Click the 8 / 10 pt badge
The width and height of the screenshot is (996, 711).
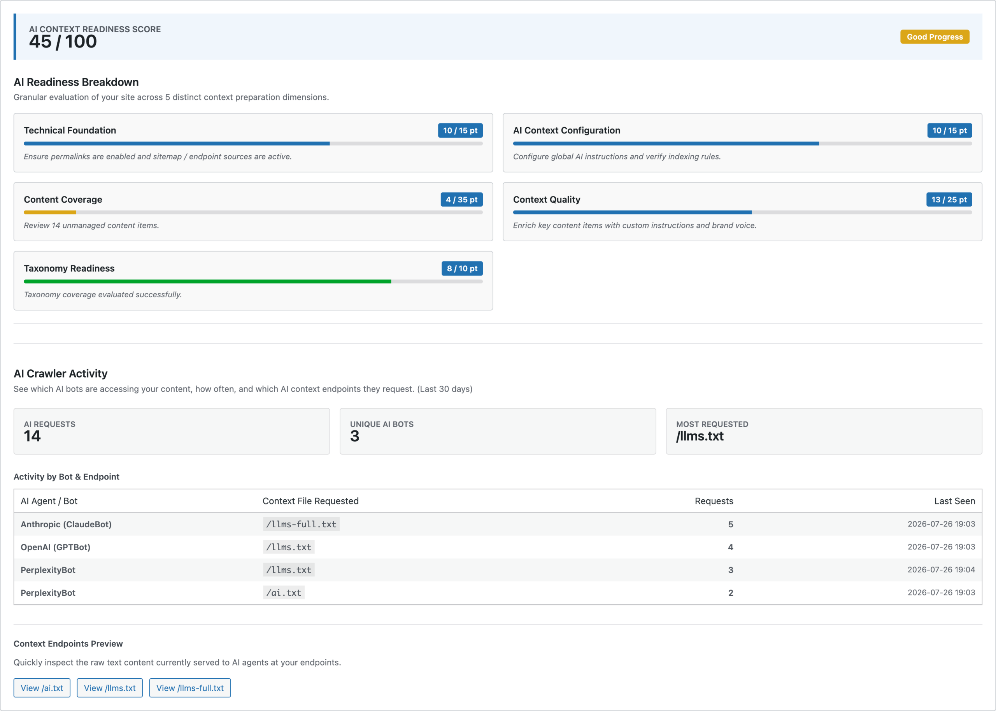point(462,269)
